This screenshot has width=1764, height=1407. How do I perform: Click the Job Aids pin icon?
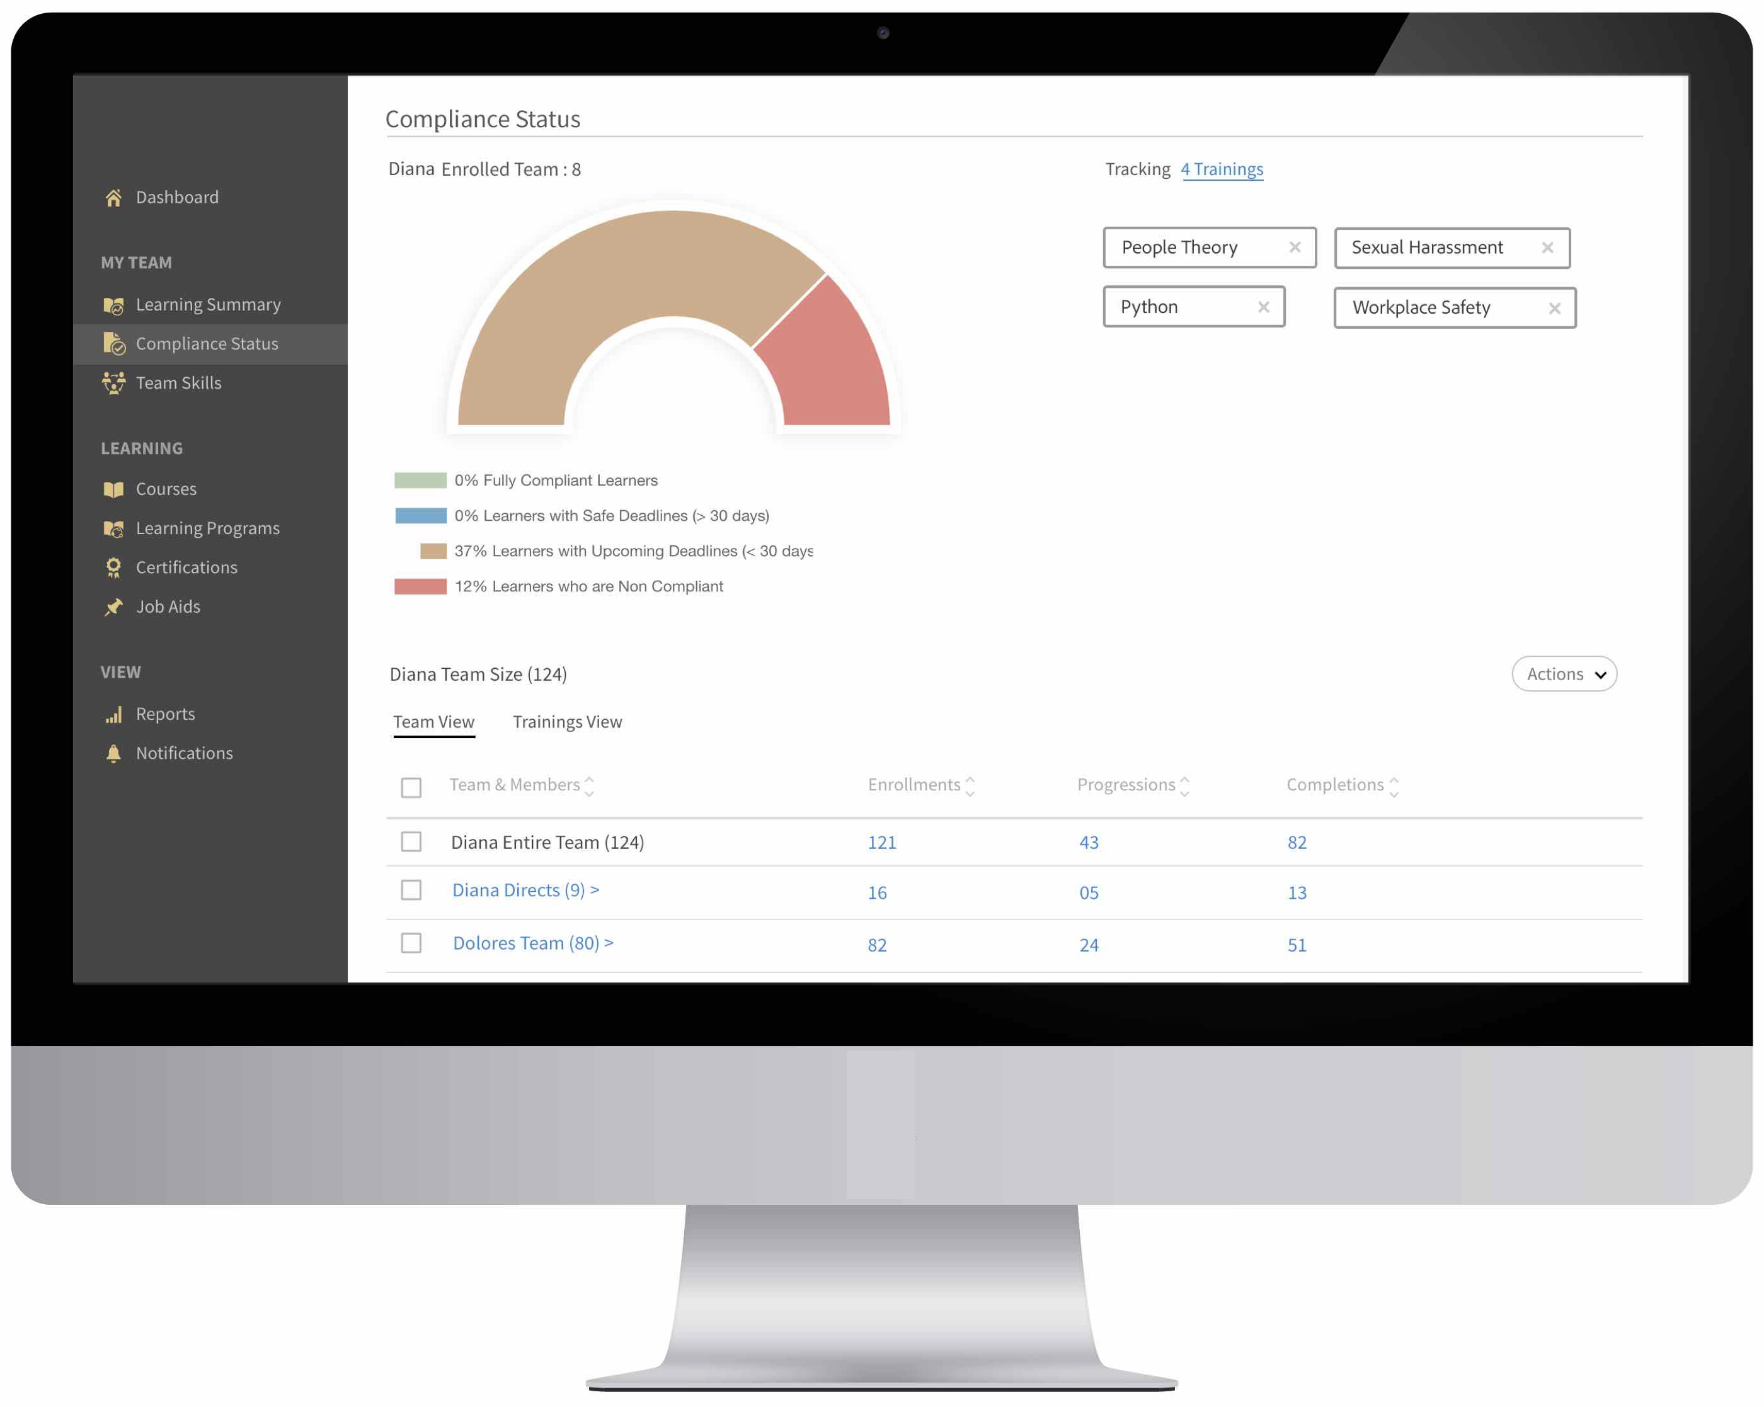click(x=114, y=607)
